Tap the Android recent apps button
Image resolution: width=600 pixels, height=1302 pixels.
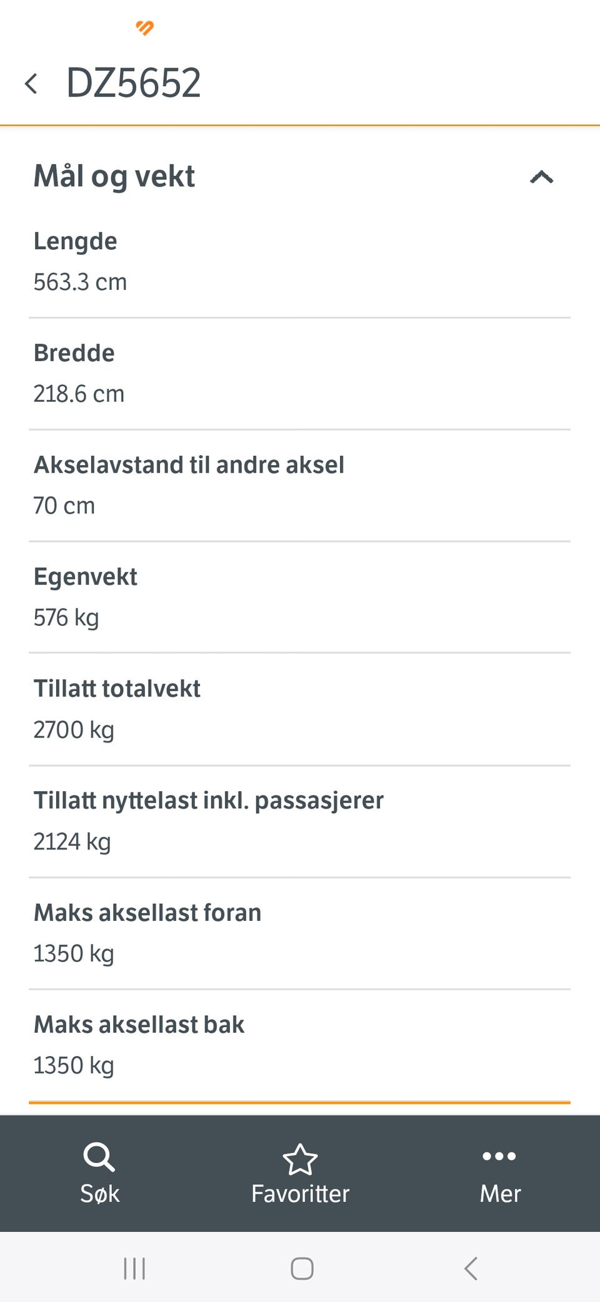(134, 1269)
